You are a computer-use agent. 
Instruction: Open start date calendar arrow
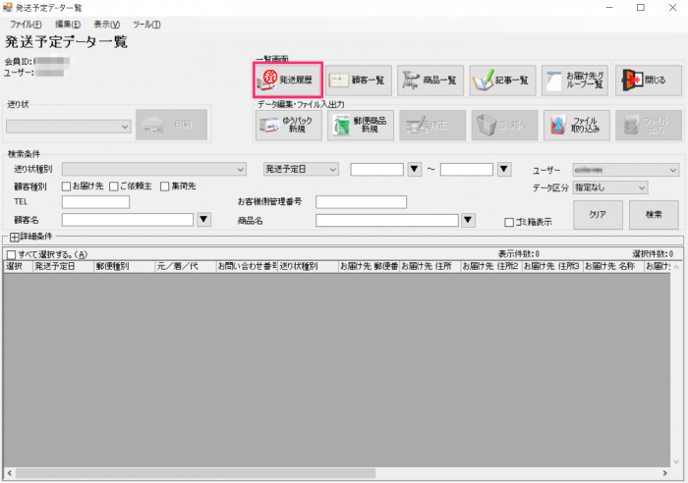(414, 169)
